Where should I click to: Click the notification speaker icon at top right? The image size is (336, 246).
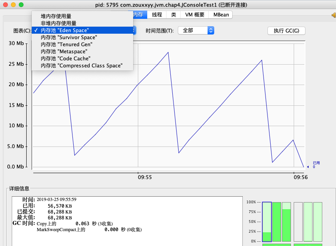tap(333, 14)
